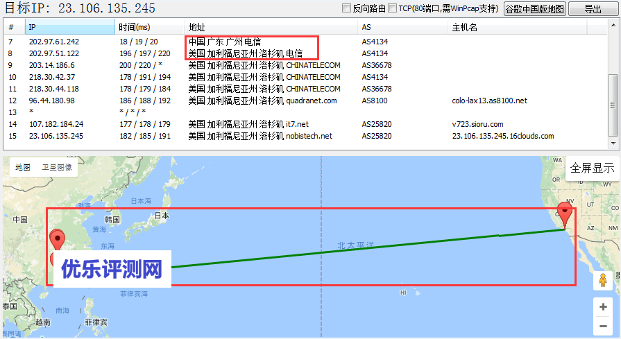
Task: Sort the list by the IP column header
Action: point(69,27)
